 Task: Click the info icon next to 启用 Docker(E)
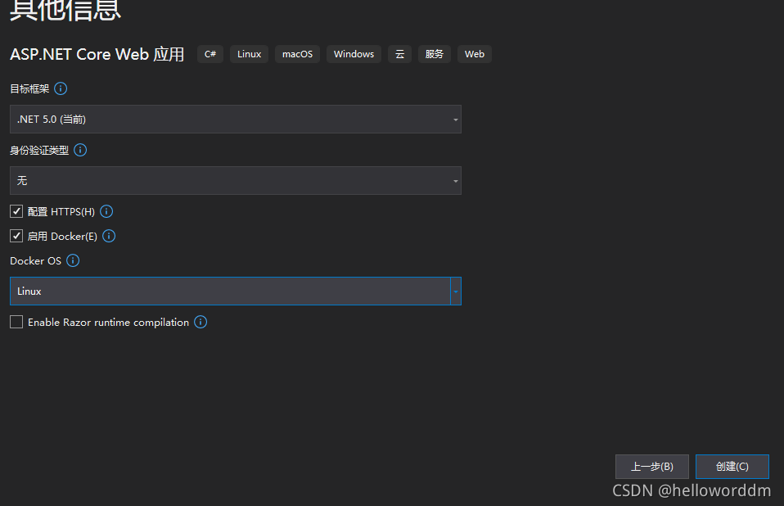click(x=109, y=236)
